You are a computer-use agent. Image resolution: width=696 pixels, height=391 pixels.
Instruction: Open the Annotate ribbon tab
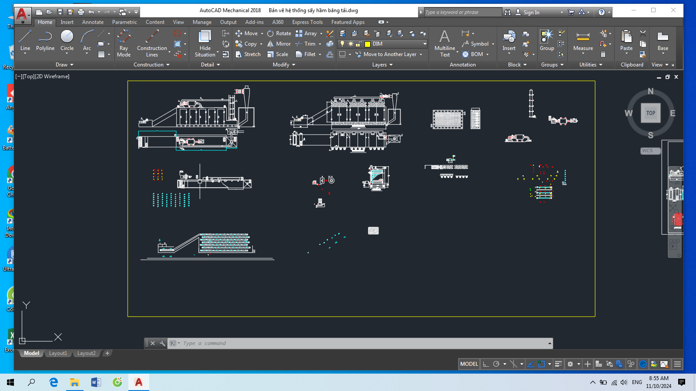[x=93, y=22]
